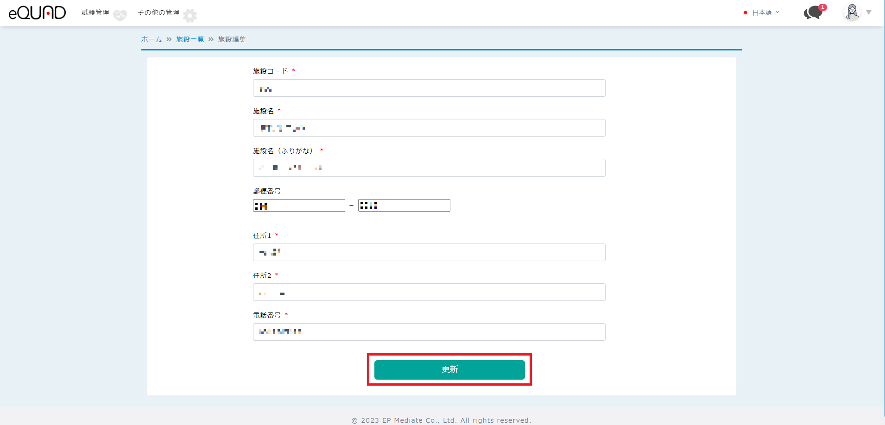This screenshot has width=885, height=425.
Task: Click the eQUAD logo
Action: click(37, 12)
